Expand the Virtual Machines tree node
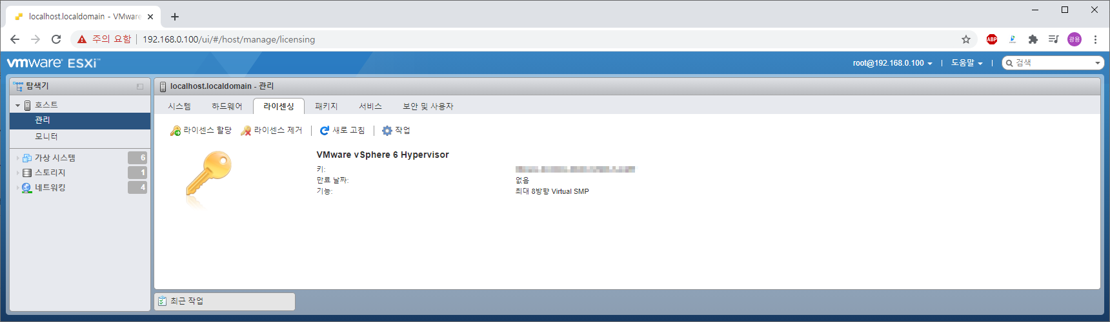 pos(18,158)
